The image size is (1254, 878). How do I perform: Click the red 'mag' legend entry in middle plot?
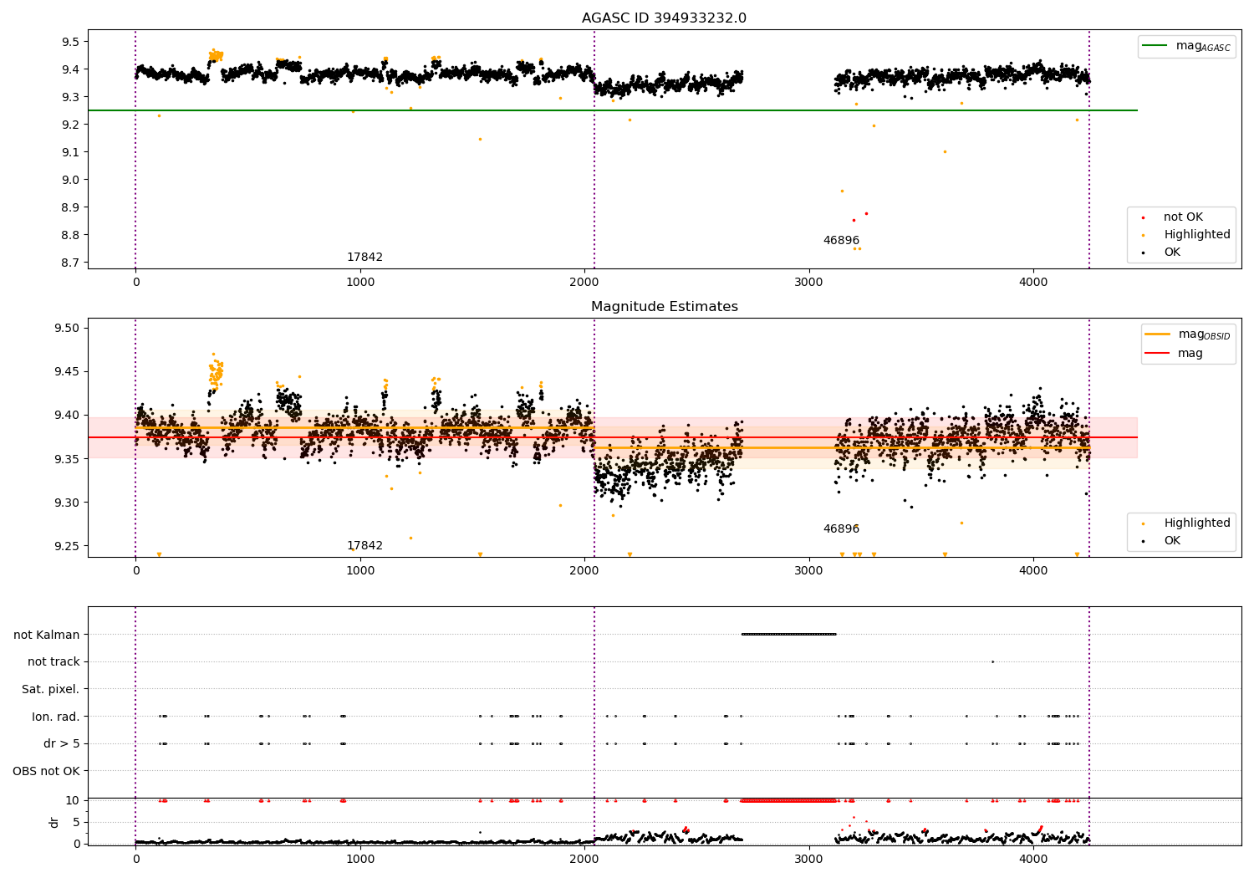click(1175, 353)
